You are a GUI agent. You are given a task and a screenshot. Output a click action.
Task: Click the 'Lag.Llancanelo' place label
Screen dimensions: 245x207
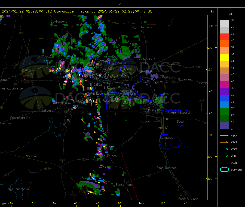pos(17,189)
